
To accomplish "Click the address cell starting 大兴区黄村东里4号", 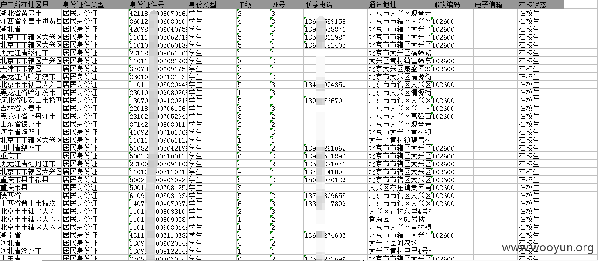I will pos(399,212).
